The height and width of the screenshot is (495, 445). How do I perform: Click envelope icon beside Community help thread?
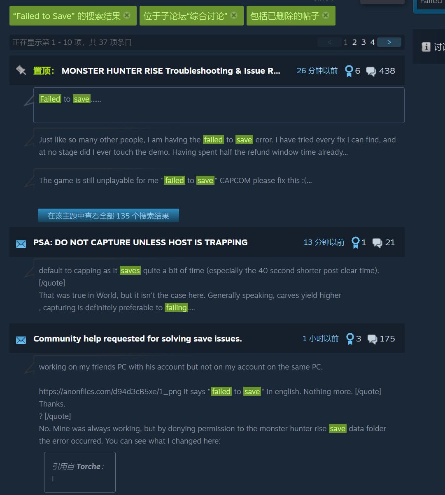[21, 340]
